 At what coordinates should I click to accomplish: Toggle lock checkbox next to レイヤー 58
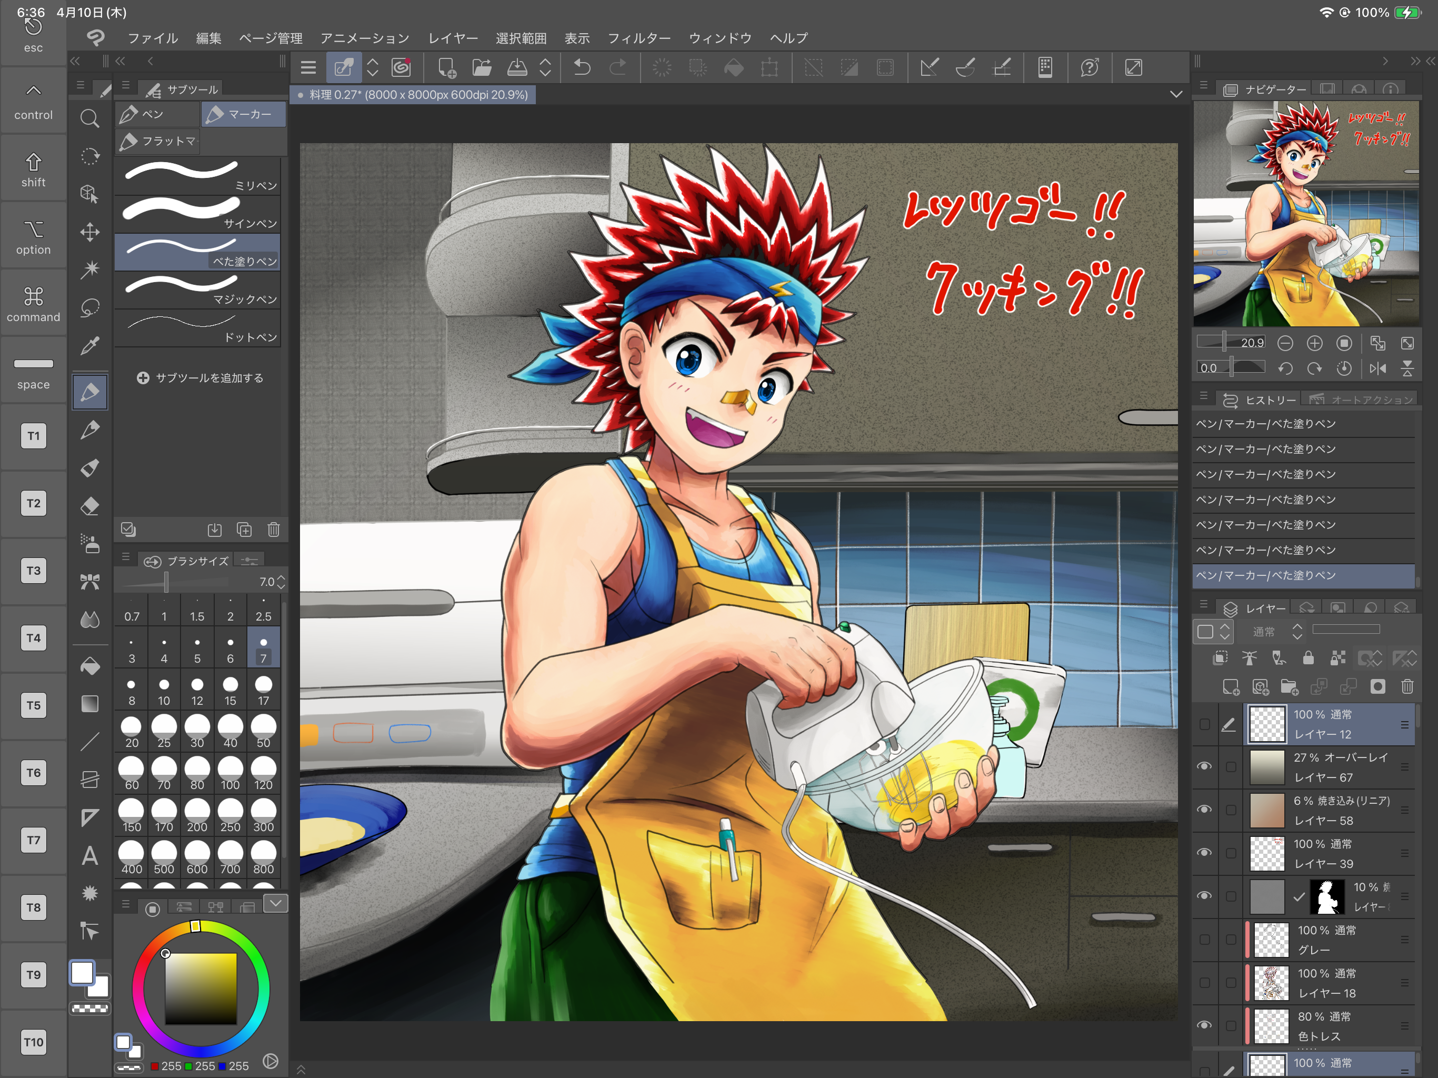point(1231,810)
